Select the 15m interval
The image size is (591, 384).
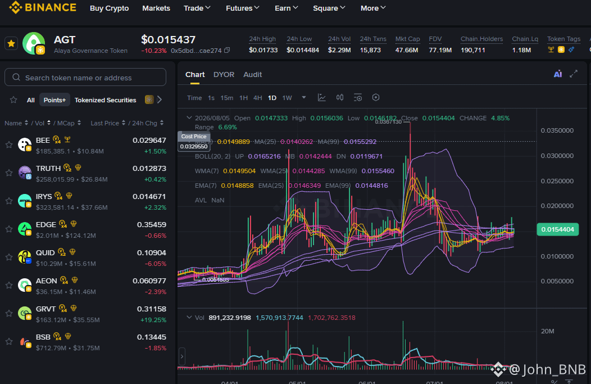(226, 98)
